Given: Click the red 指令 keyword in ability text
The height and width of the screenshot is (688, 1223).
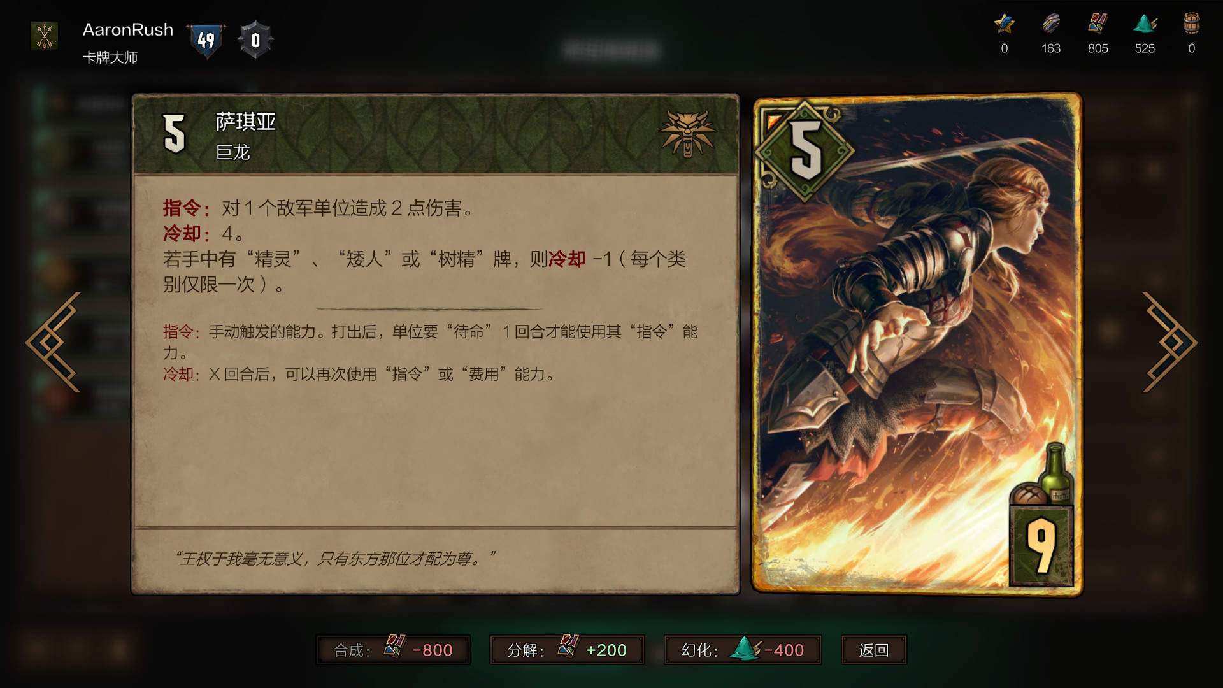Looking at the screenshot, I should tap(182, 208).
